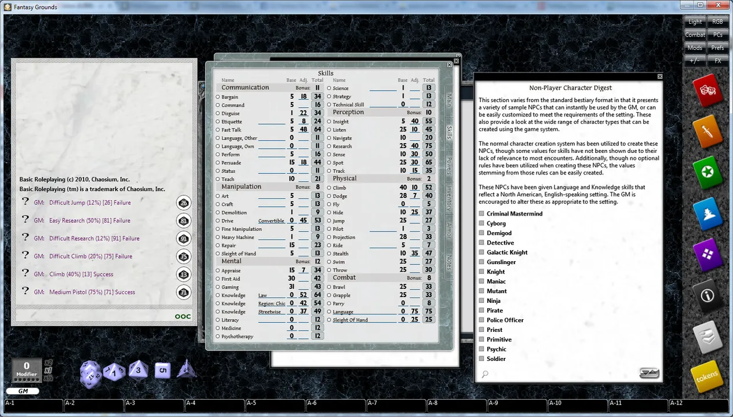
Task: Open the Detective NPC entry
Action: (500, 243)
